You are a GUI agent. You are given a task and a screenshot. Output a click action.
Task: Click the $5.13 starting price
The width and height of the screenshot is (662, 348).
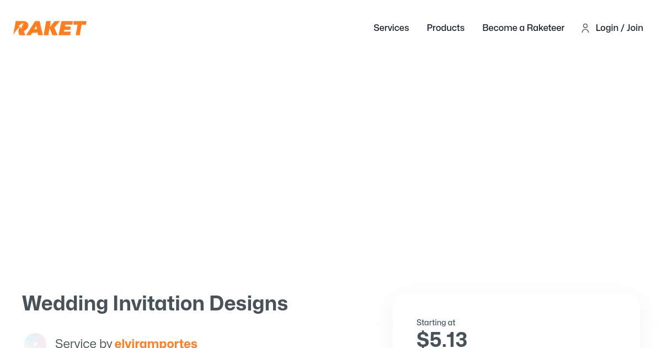pyautogui.click(x=442, y=339)
